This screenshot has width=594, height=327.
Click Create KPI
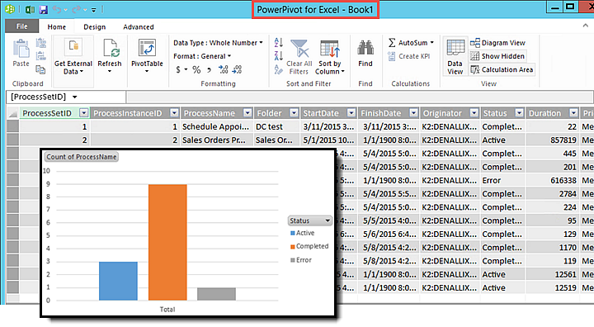point(409,56)
